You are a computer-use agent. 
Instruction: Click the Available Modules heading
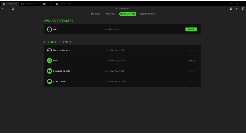tap(58, 21)
